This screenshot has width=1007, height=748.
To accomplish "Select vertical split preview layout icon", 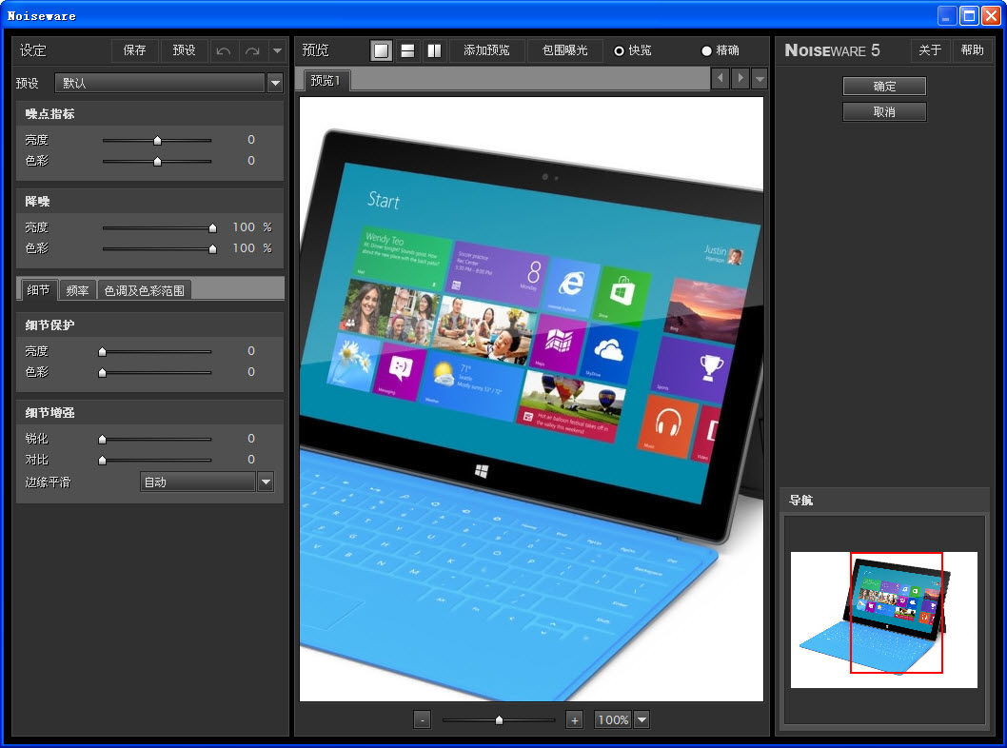I will [x=434, y=50].
